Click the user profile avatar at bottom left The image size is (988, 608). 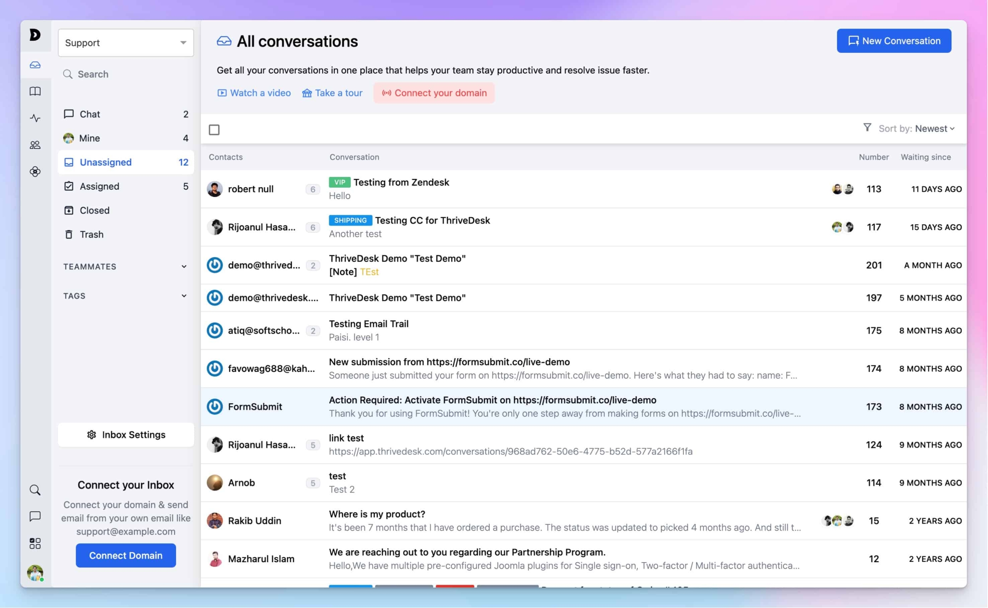click(35, 573)
